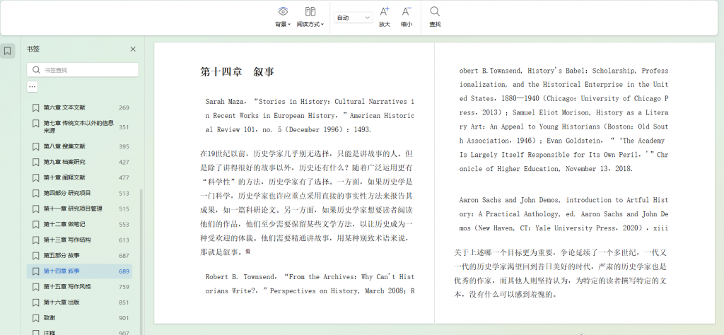Click bookmark icon beside 第七章 传统文本以外的信息来源
Viewport: 724px width, 335px height.
tap(35, 124)
